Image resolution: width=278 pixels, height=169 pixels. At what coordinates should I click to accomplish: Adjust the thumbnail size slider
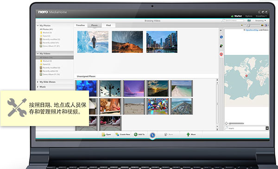point(248,25)
